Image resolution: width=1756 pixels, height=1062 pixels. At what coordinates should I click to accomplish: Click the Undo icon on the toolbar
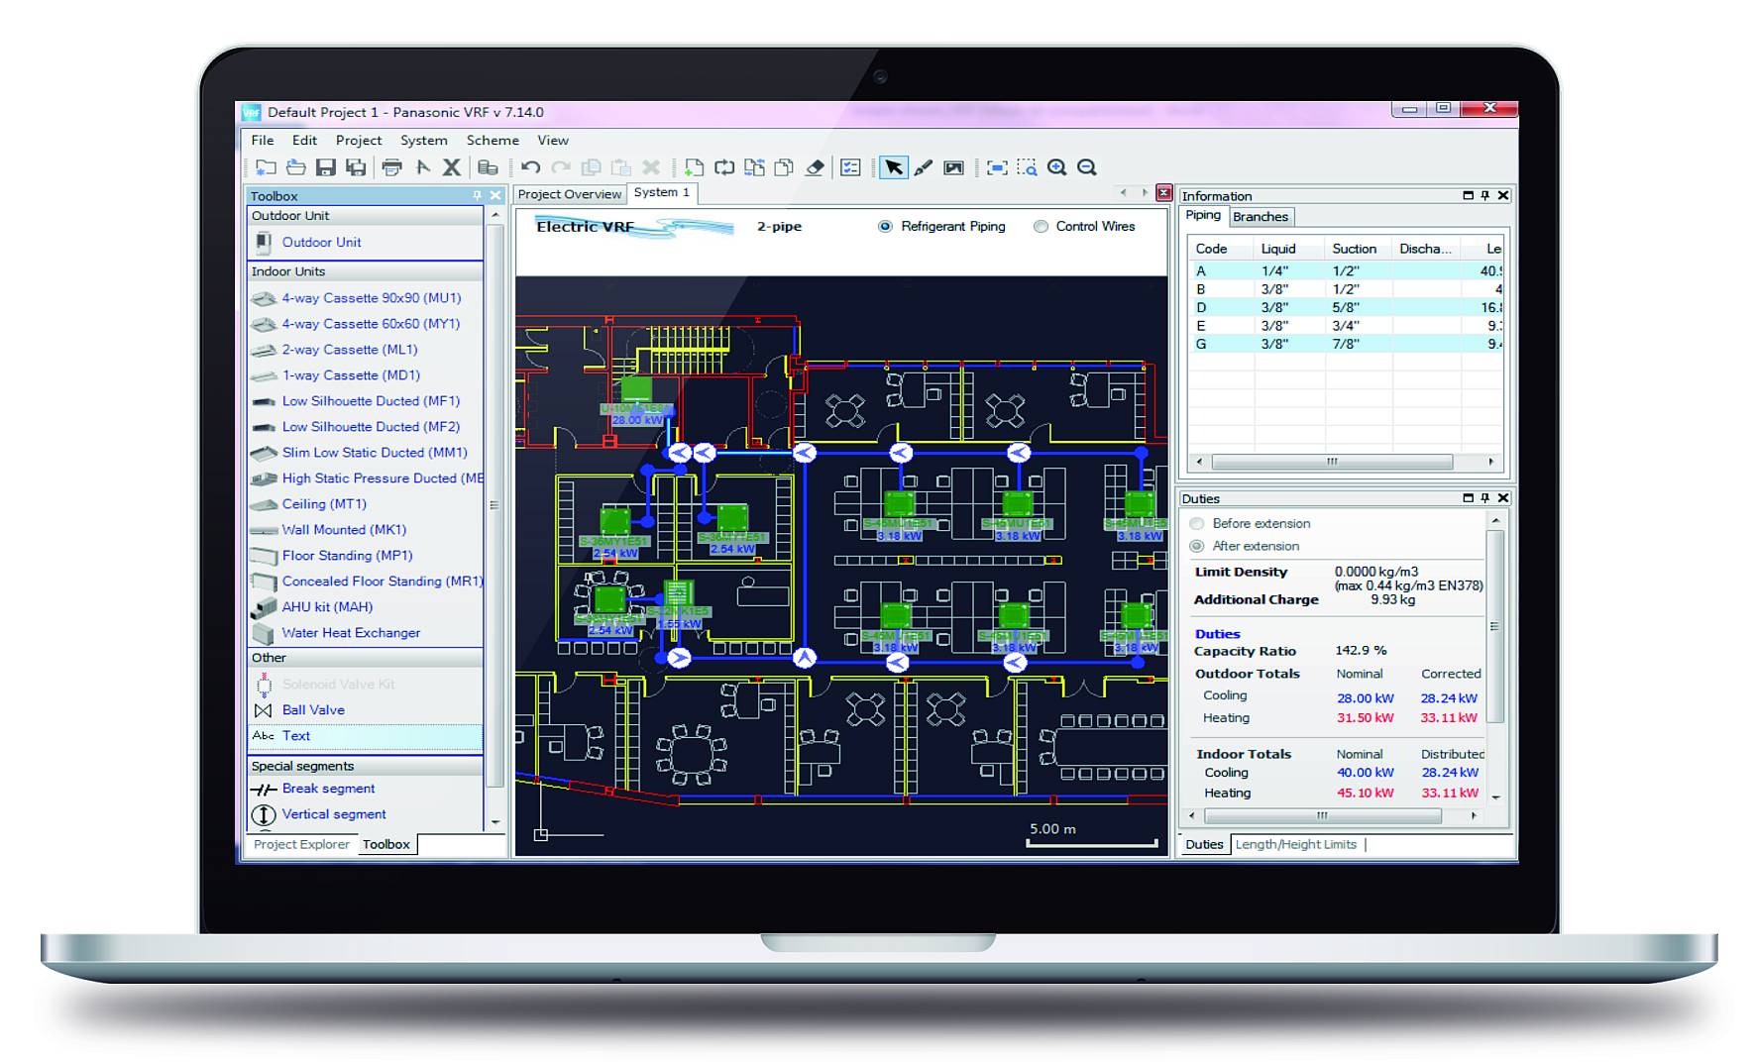click(530, 168)
